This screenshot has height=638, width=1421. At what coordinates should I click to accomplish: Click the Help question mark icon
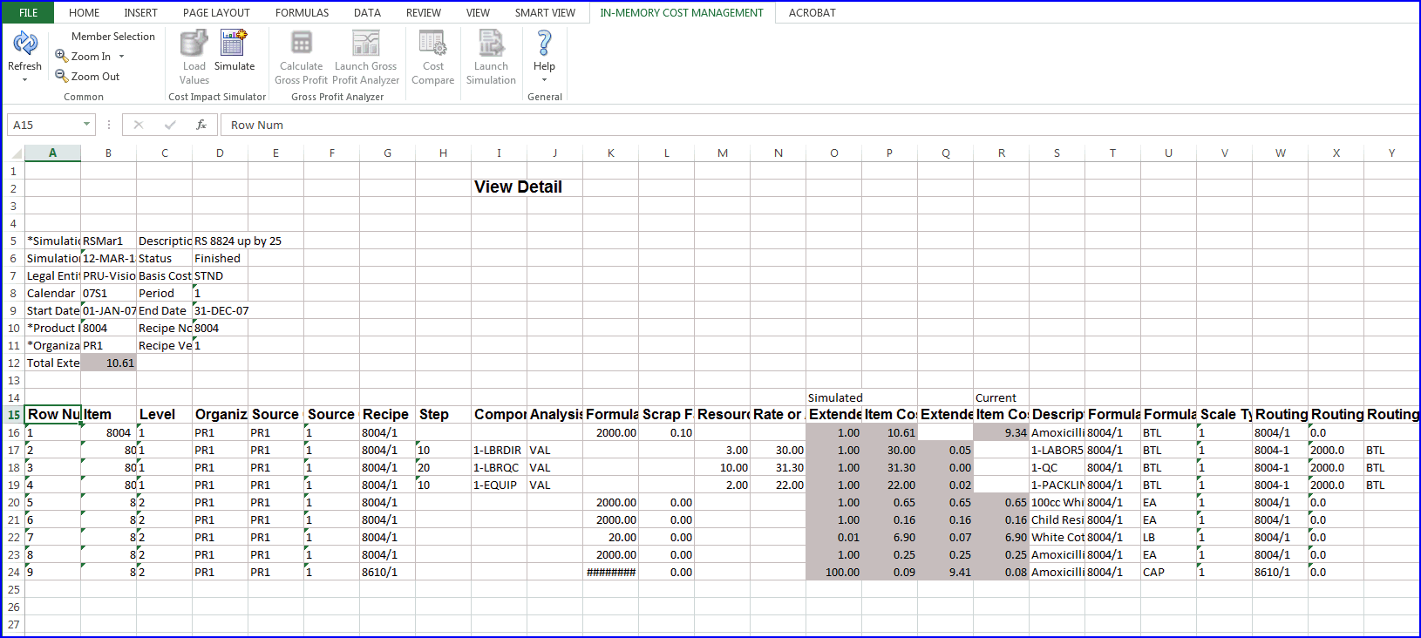[544, 44]
